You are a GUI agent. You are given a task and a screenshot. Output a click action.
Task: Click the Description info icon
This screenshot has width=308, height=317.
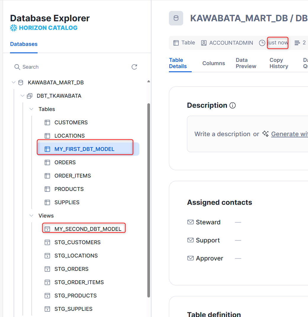[x=233, y=105]
